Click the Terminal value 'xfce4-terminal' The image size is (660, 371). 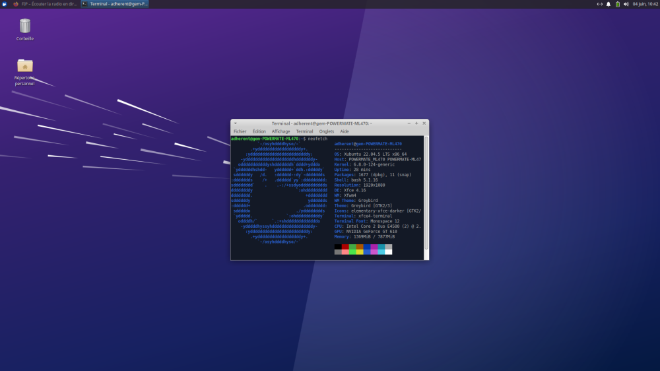tap(375, 216)
